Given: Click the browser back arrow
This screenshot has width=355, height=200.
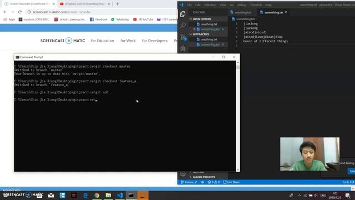Looking at the screenshot, I should [5, 12].
